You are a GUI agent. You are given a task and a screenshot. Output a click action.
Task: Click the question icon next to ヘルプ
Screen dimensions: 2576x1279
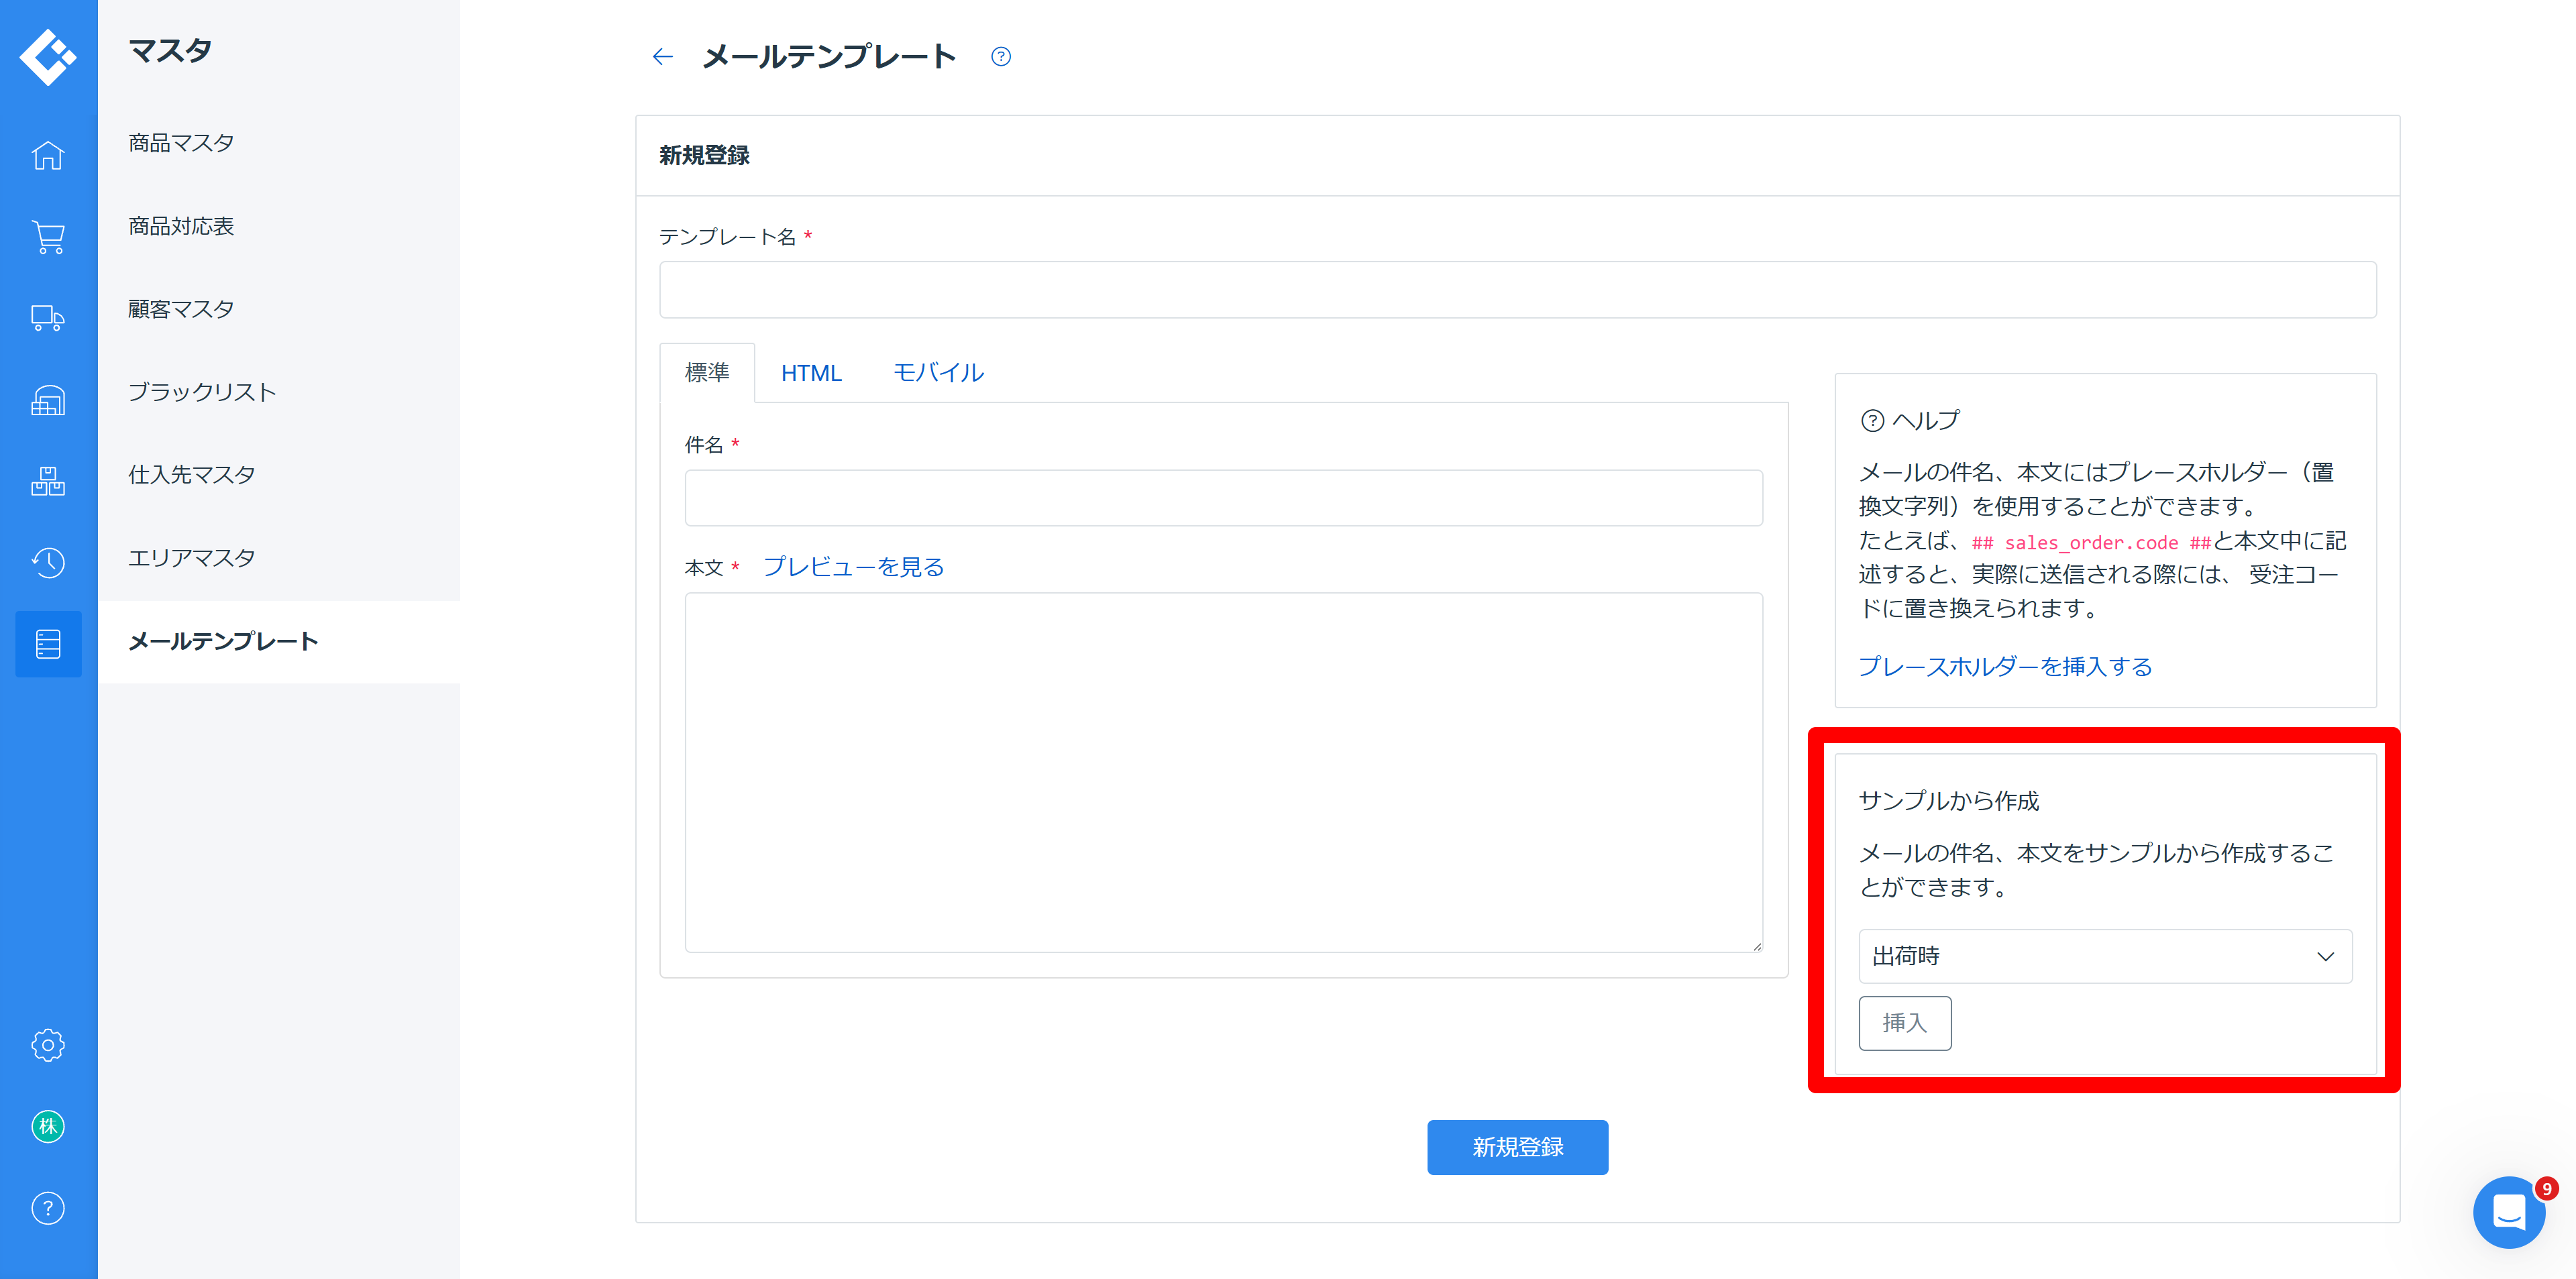[x=1872, y=421]
